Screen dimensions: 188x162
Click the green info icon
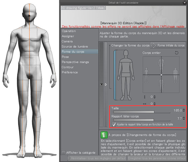click(x=104, y=135)
